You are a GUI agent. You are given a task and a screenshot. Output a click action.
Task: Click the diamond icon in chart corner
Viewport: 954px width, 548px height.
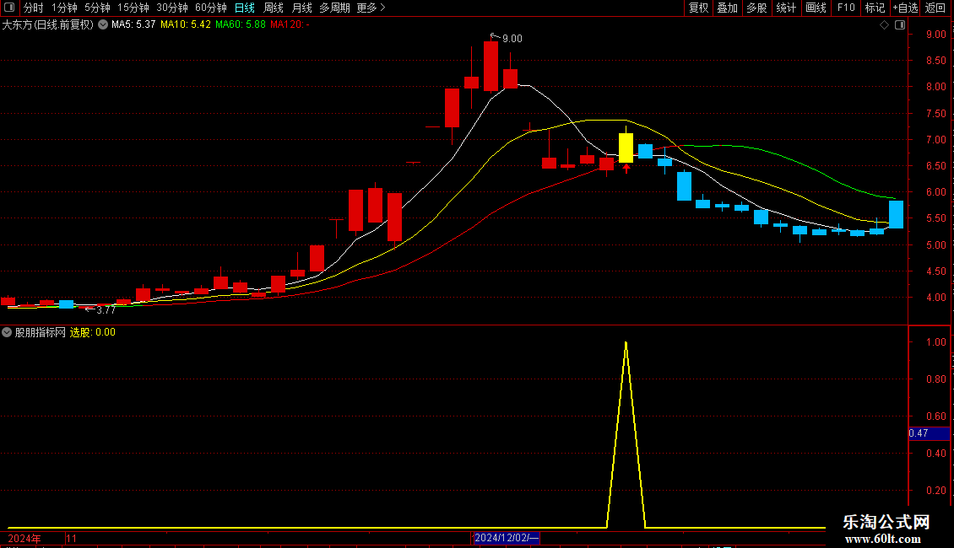(885, 25)
